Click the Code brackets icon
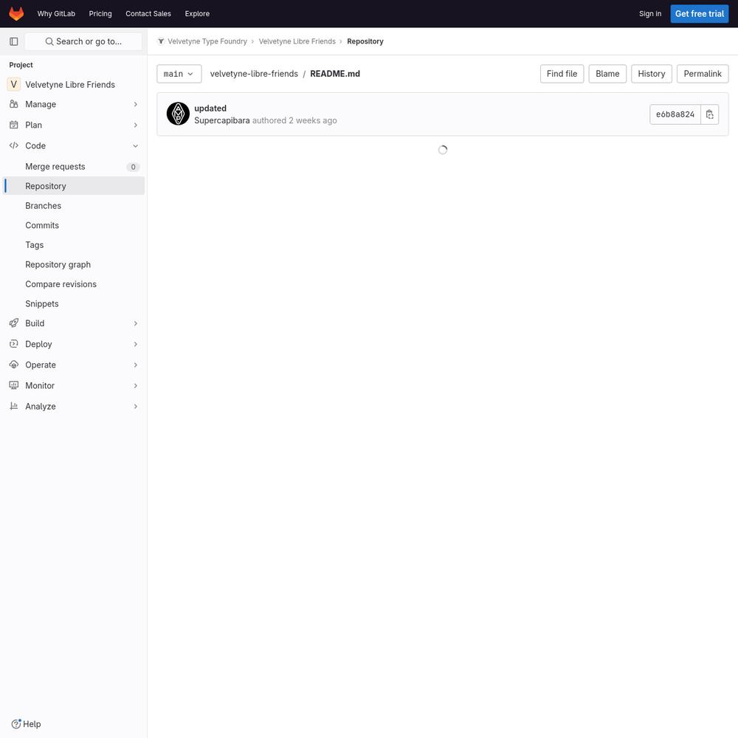738x738 pixels. tap(13, 145)
